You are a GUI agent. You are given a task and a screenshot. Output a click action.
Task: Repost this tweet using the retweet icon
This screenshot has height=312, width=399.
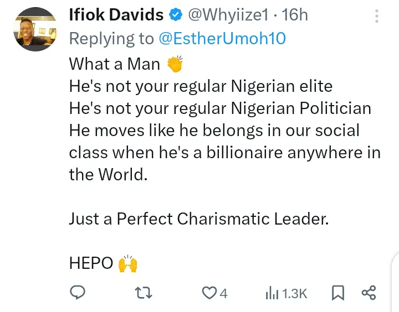tap(144, 292)
